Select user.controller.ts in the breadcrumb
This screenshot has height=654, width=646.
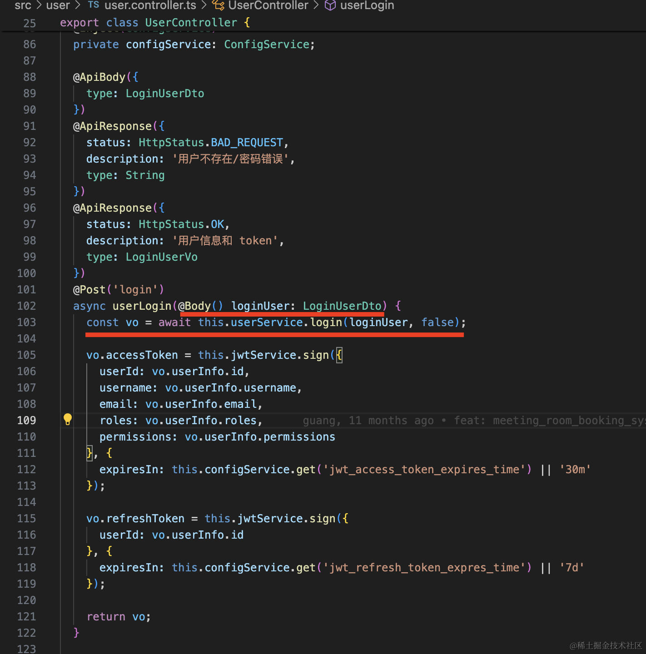pyautogui.click(x=150, y=5)
